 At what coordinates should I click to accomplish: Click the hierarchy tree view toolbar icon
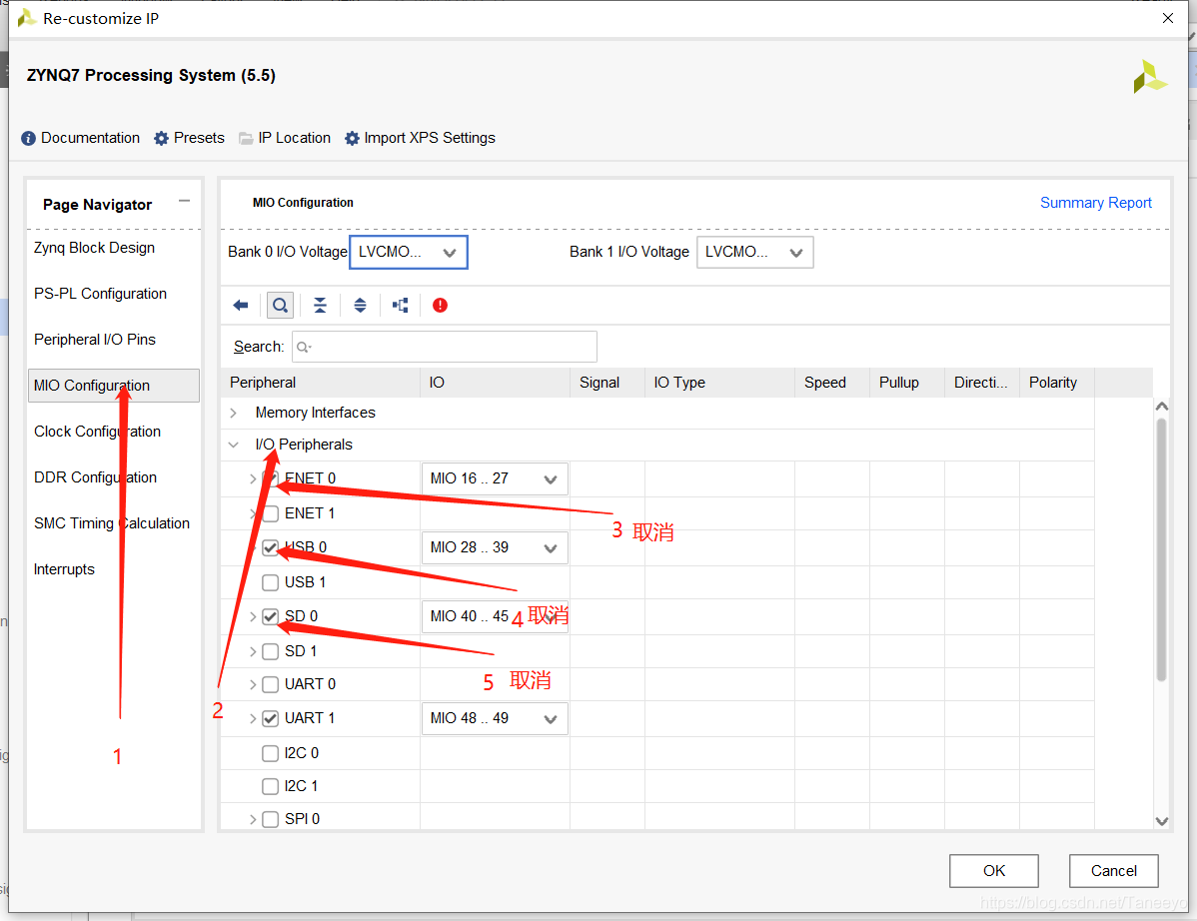[400, 306]
